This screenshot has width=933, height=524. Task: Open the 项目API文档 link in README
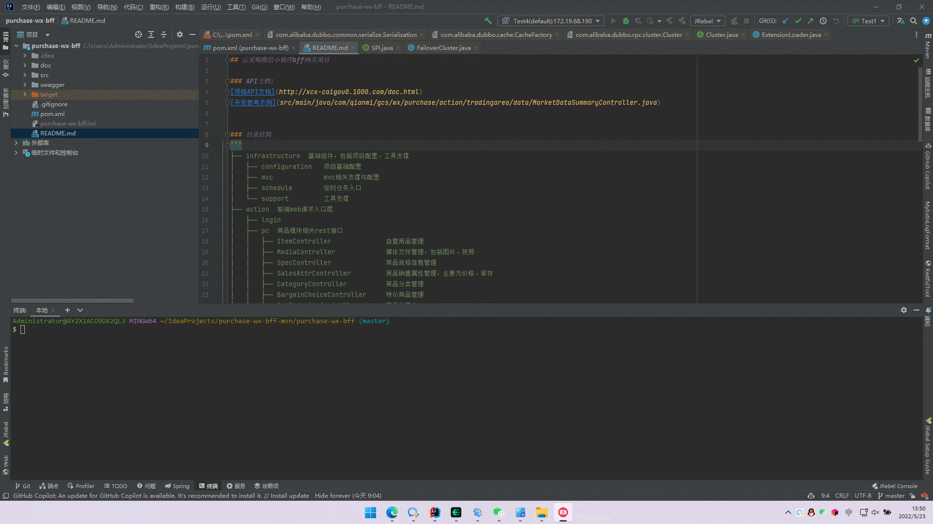(x=252, y=92)
